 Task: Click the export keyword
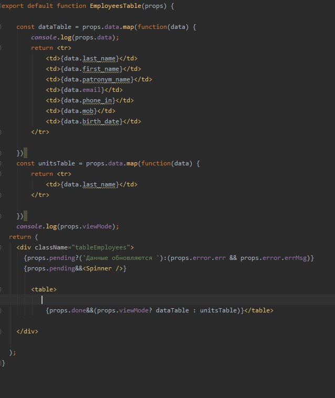[13, 6]
